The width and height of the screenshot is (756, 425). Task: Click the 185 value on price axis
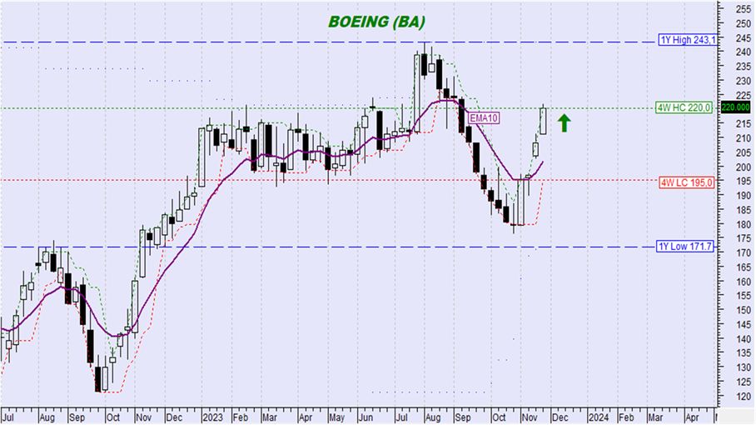tap(743, 210)
